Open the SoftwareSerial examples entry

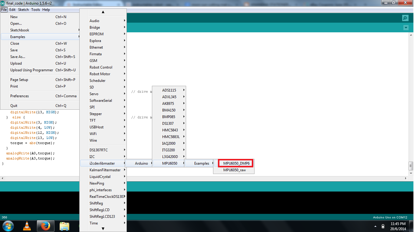coord(103,101)
